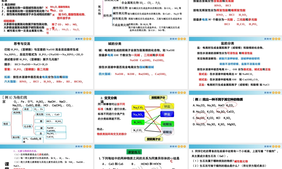Select the 硫酸盐 category box
Image resolution: width=282 pixels, height=169 pixels.
pyautogui.click(x=168, y=124)
